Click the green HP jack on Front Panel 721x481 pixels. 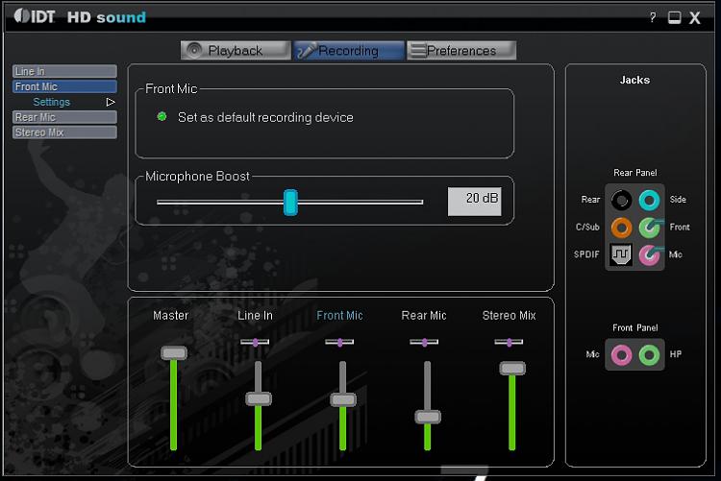[x=649, y=354]
